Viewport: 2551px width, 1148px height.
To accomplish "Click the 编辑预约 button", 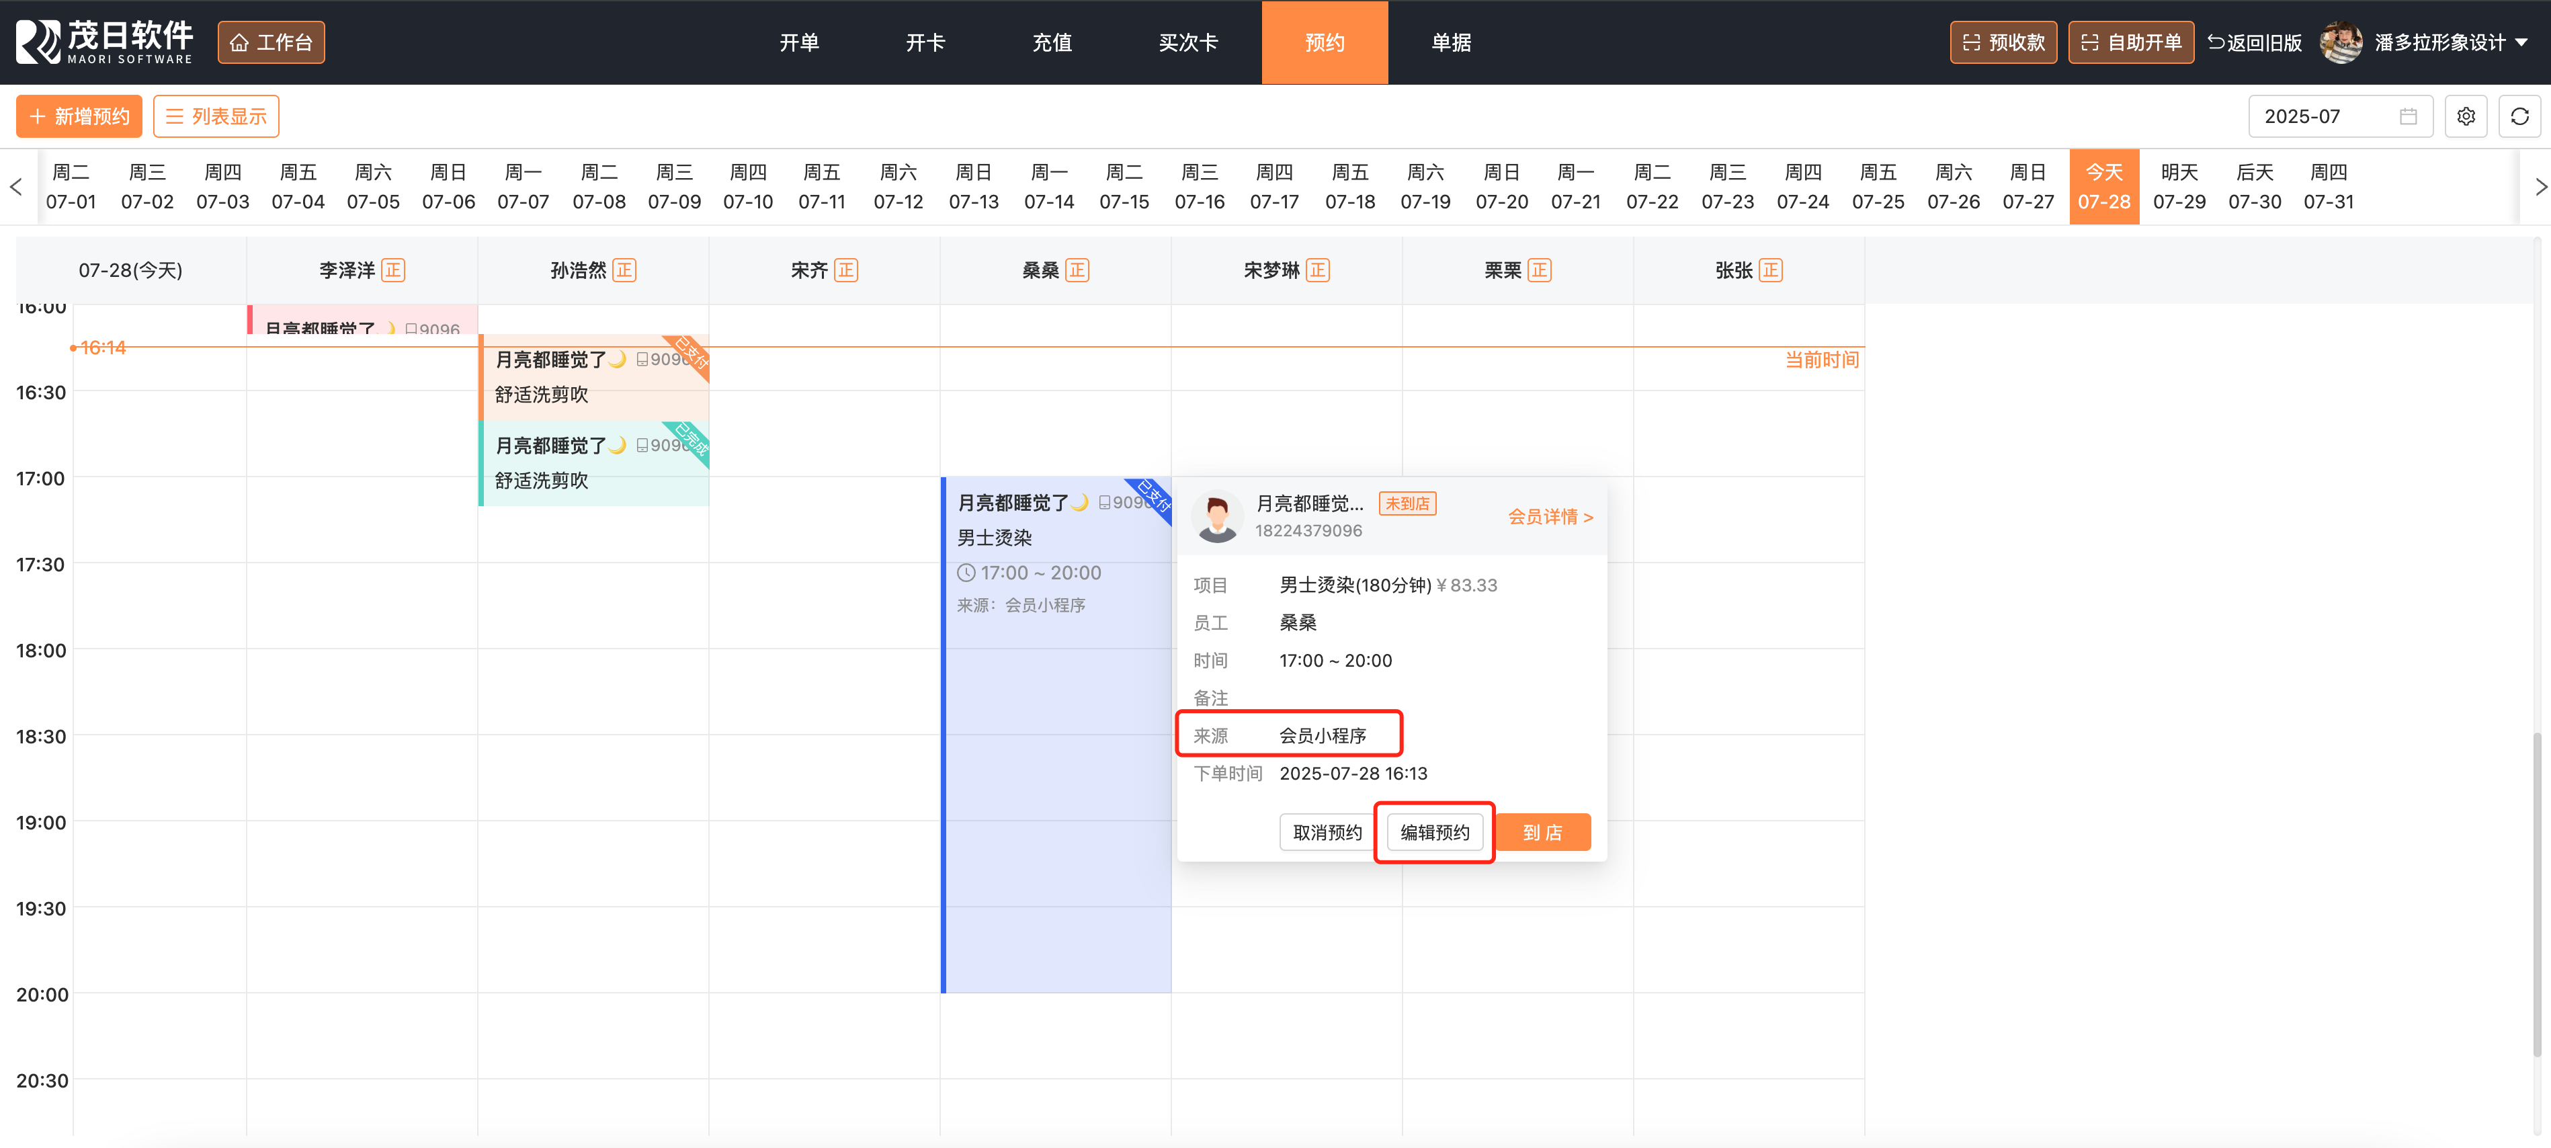I will point(1434,832).
